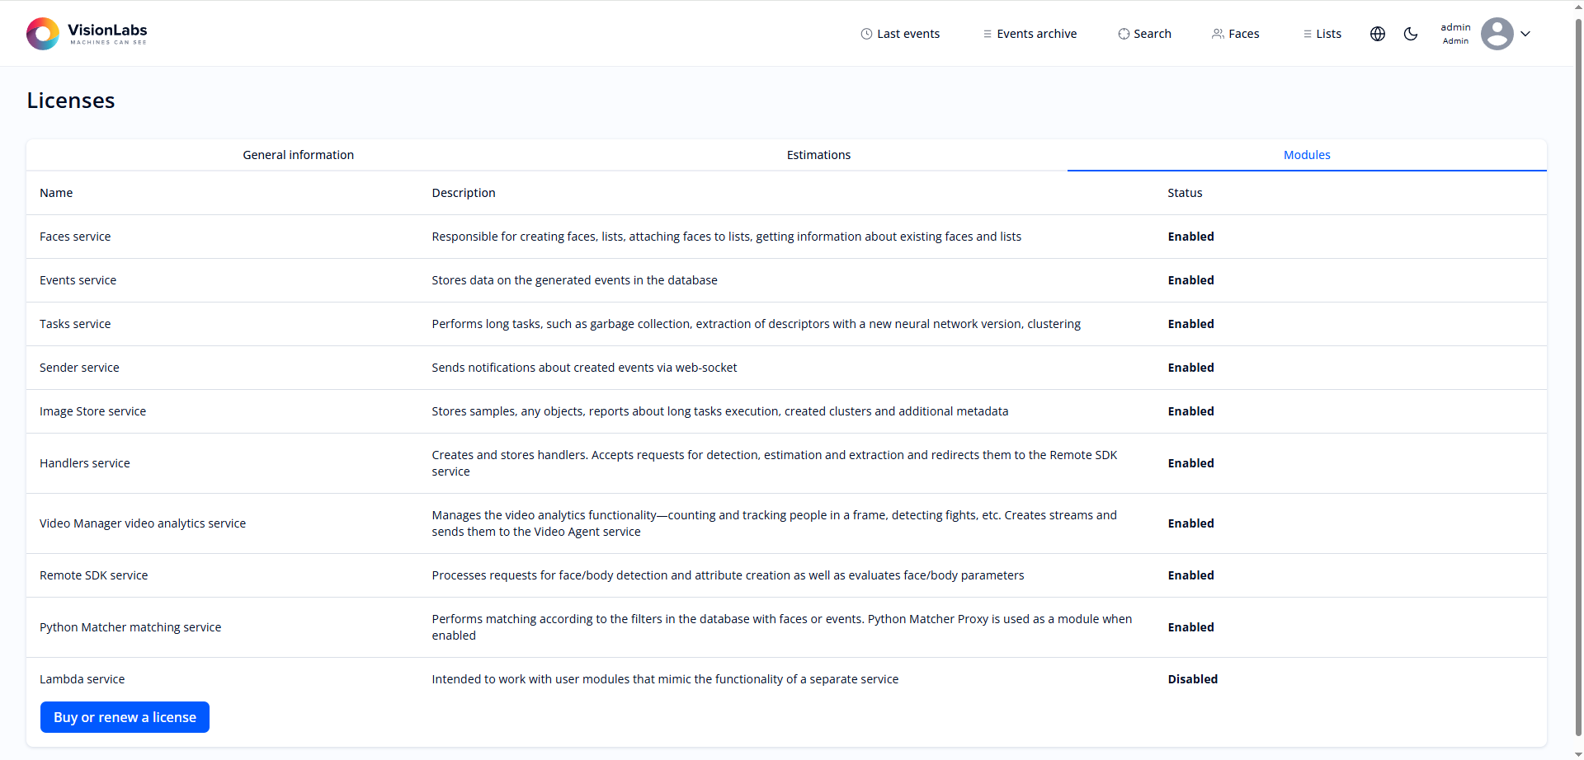The image size is (1584, 760).
Task: Click the Lambda service row name
Action: tap(82, 679)
